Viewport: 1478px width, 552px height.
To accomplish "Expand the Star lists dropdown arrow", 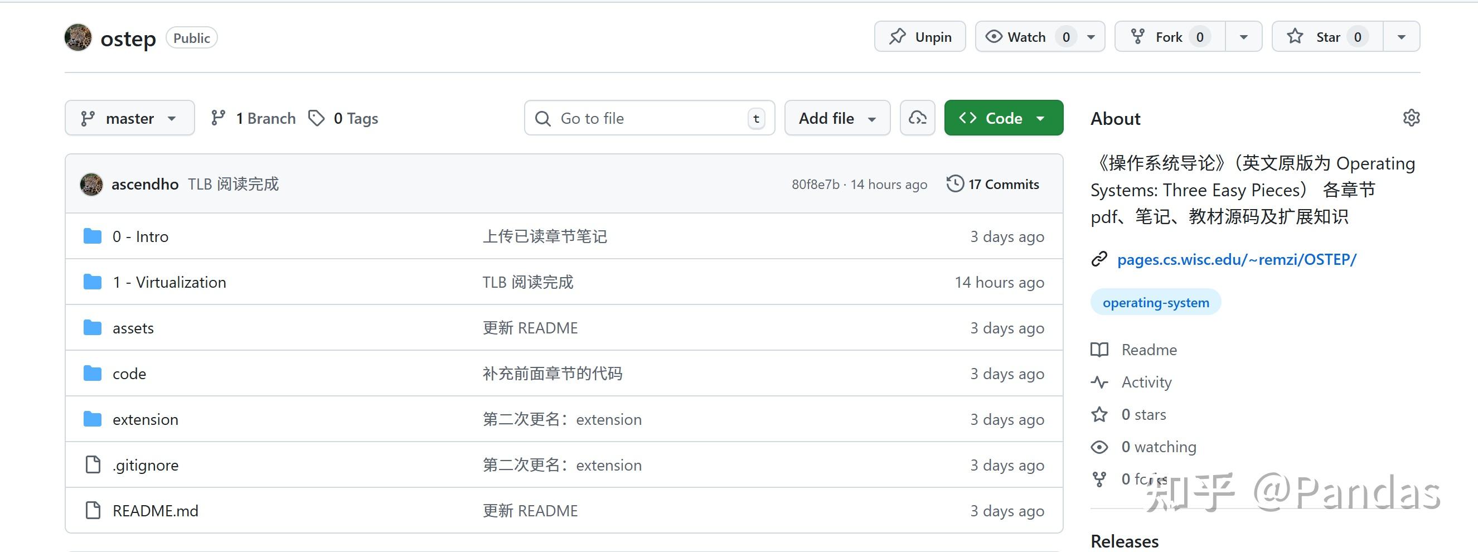I will click(1401, 37).
